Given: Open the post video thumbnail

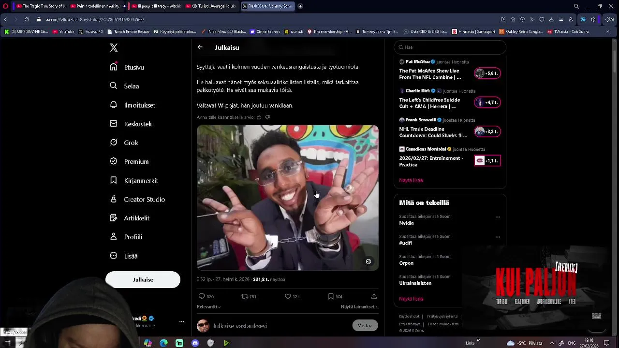Looking at the screenshot, I should click(x=288, y=198).
